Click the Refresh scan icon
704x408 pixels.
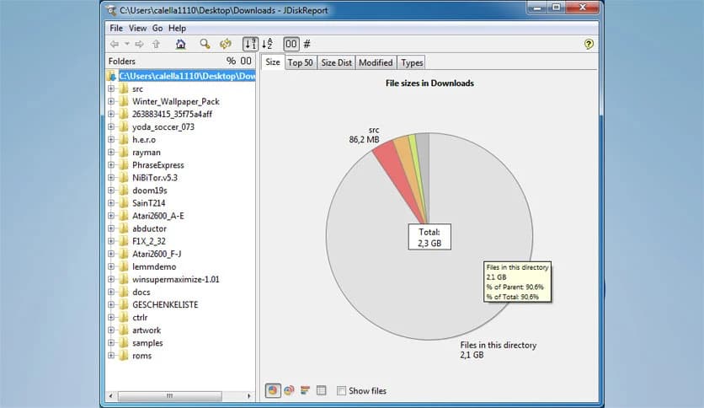tap(226, 44)
